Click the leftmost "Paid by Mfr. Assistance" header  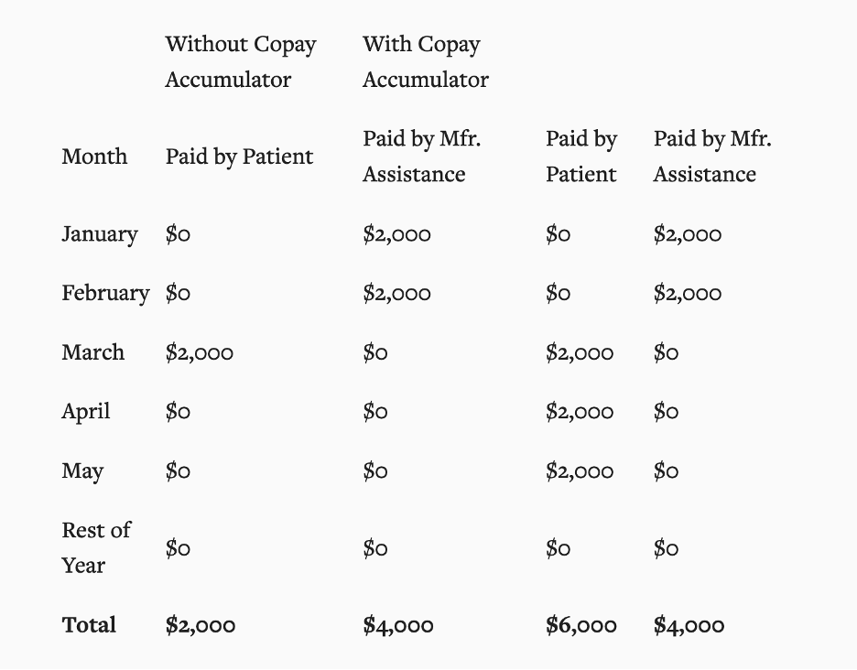(x=421, y=157)
